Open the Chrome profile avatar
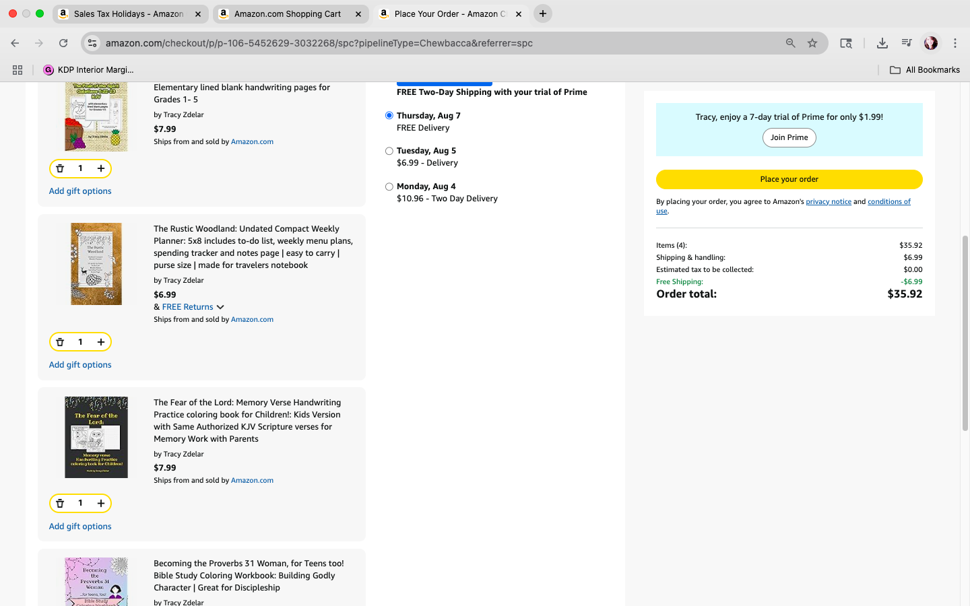 tap(931, 43)
